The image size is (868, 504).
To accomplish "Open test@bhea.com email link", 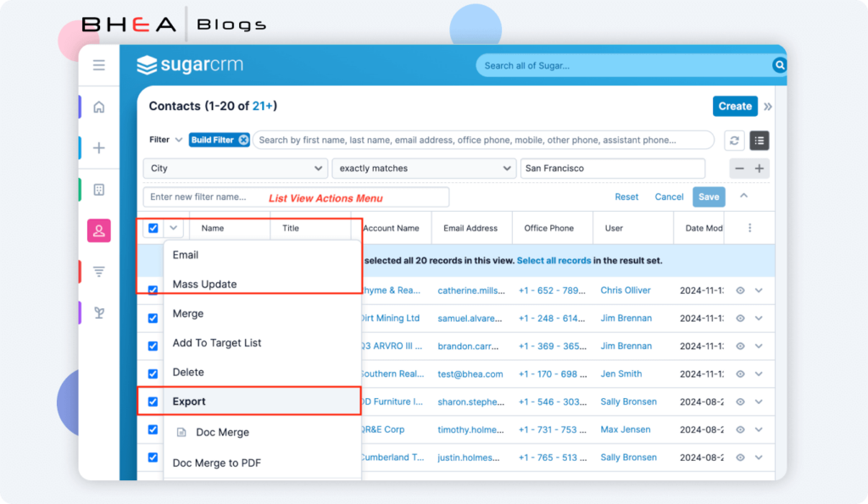I will click(470, 374).
